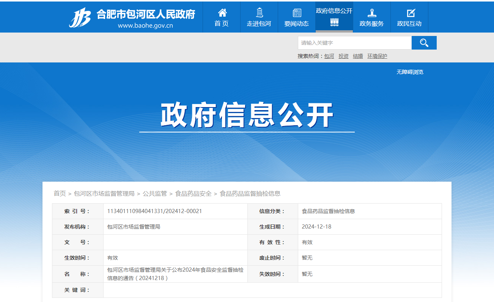Select hot search term 投资
This screenshot has width=494, height=302.
click(x=343, y=56)
